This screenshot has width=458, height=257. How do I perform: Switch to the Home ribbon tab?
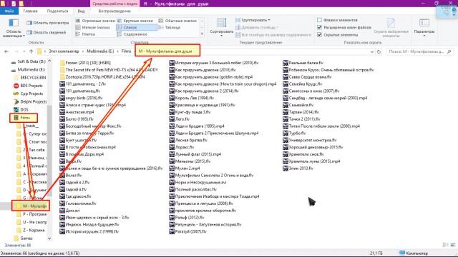(30, 11)
